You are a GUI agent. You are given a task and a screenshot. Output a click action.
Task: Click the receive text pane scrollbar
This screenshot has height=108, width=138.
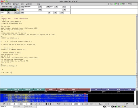pyautogui.click(x=137, y=45)
